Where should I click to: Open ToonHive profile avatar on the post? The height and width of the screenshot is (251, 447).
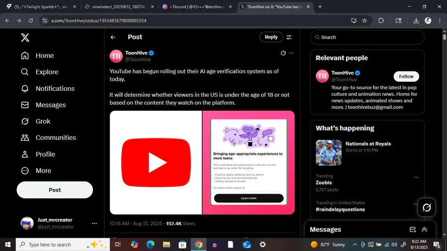click(x=116, y=56)
